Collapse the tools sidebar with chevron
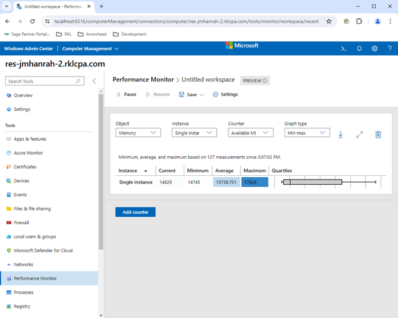 tap(94, 81)
